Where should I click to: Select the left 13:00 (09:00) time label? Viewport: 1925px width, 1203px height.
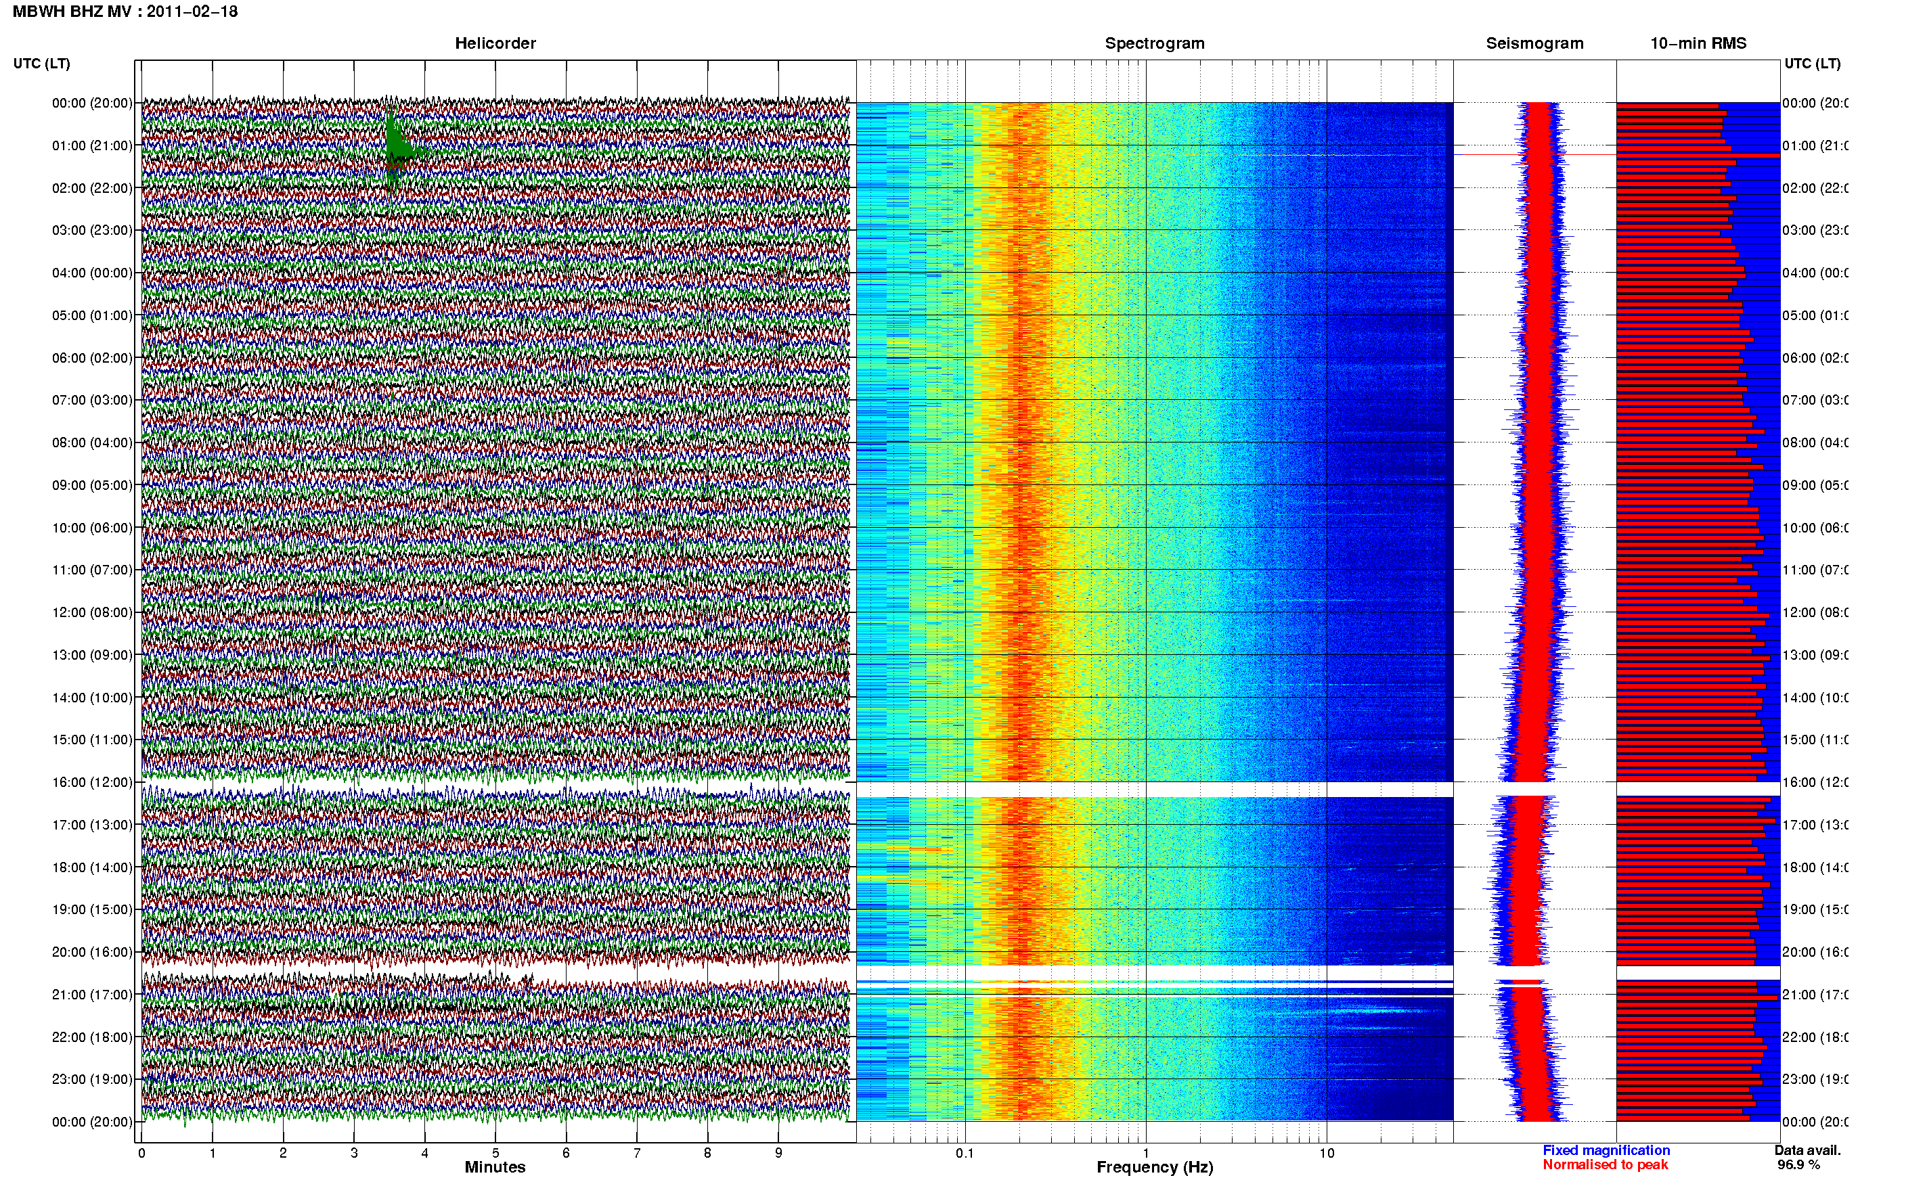[92, 655]
